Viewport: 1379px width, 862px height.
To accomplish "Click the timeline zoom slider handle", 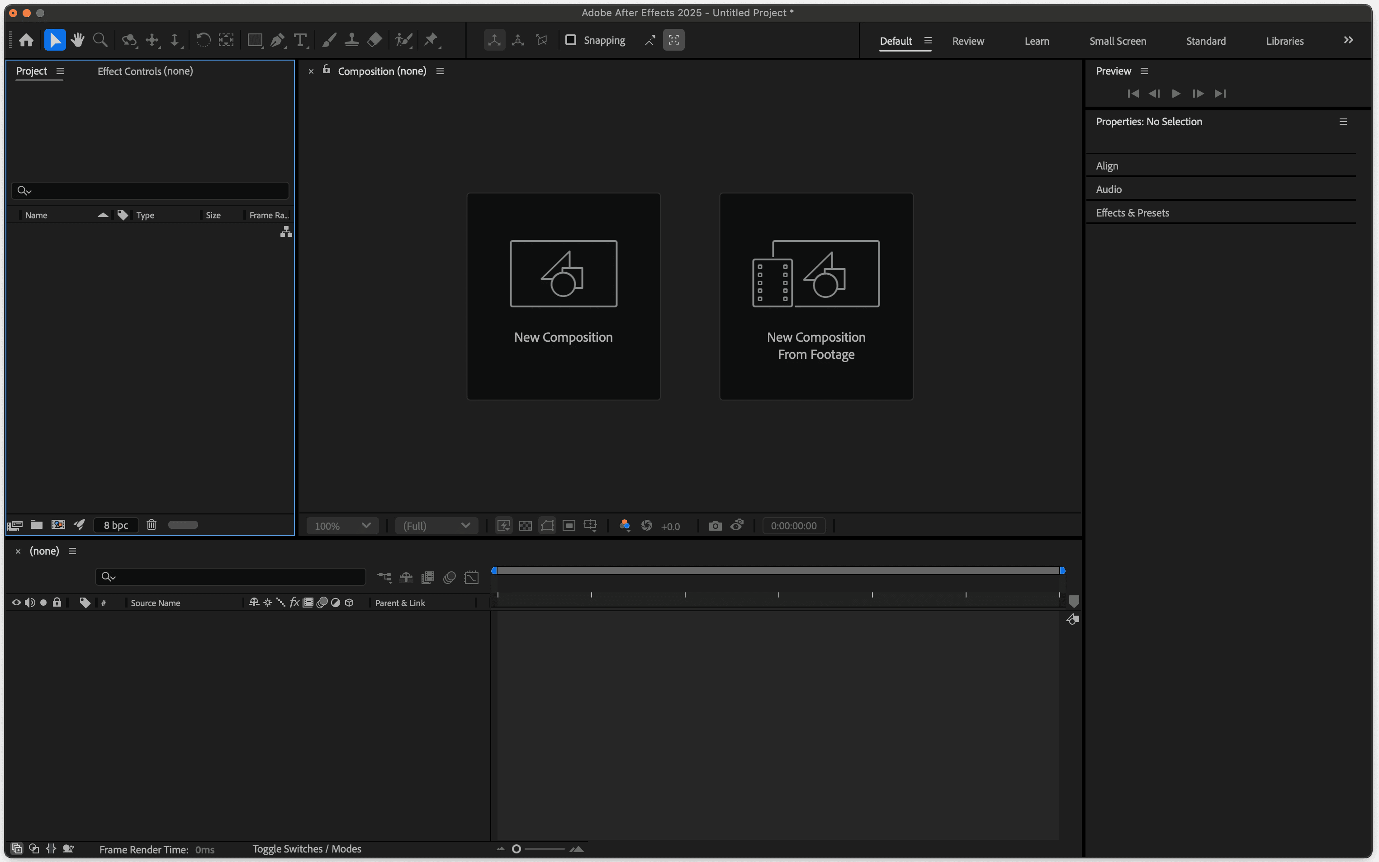I will [516, 849].
